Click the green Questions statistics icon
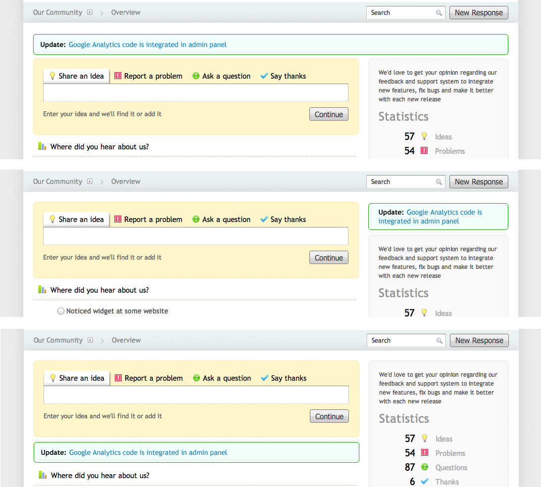The image size is (541, 487). coord(424,467)
